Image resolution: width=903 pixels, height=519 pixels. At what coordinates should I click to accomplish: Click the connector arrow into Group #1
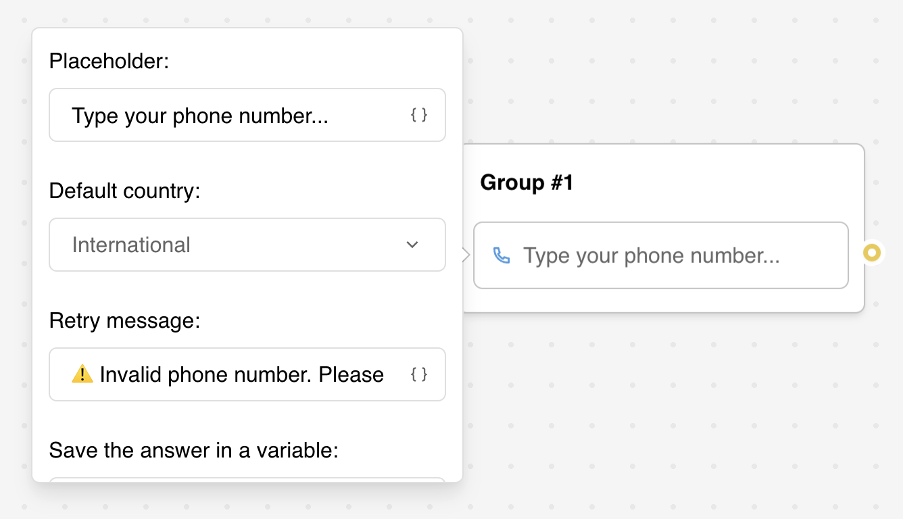[465, 255]
